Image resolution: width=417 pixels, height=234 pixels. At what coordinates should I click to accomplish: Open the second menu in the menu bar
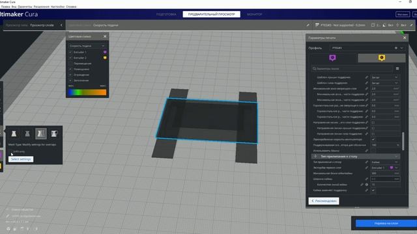pos(14,6)
